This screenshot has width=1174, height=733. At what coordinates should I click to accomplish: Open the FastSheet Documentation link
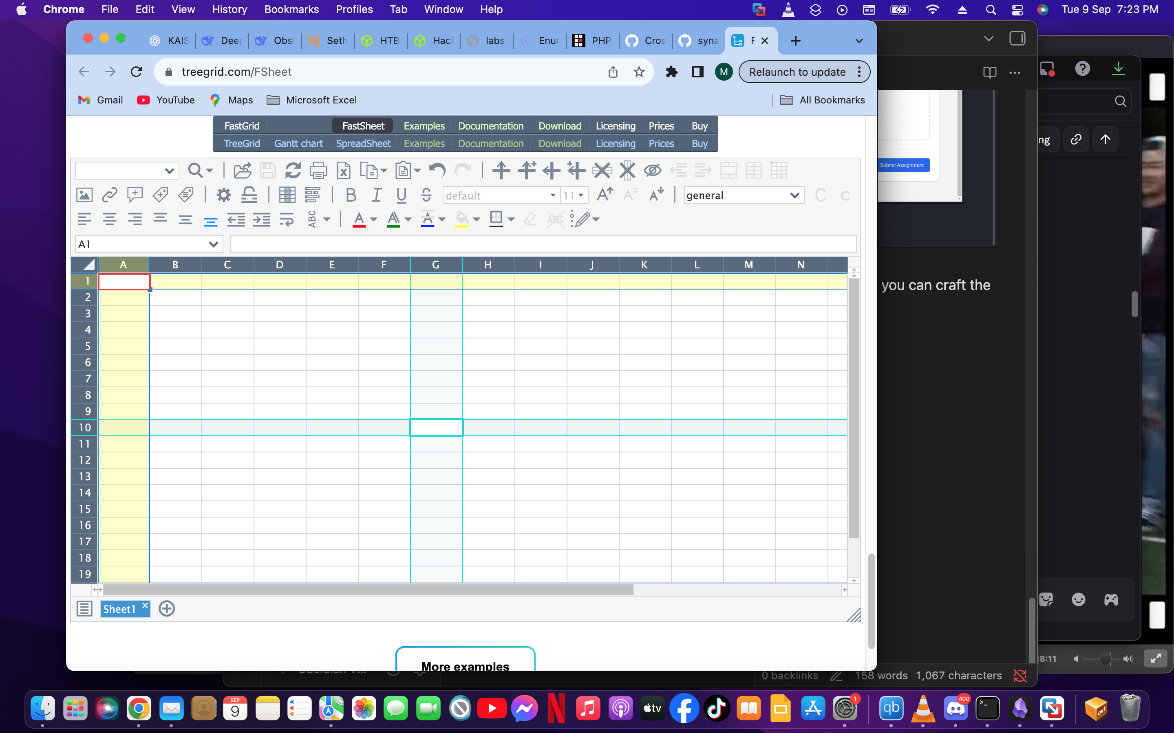[x=490, y=126]
